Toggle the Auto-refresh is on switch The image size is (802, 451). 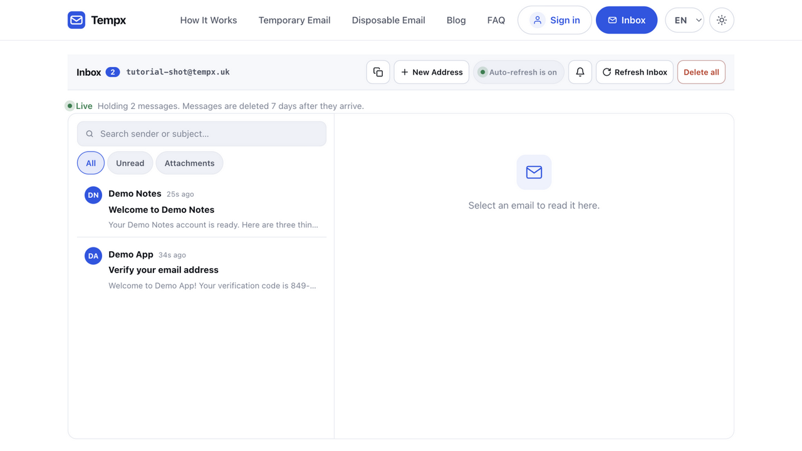(519, 72)
